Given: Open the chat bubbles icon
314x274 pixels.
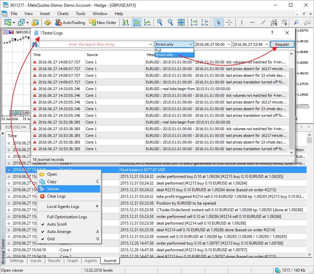Looking at the screenshot, I should coord(307,22).
